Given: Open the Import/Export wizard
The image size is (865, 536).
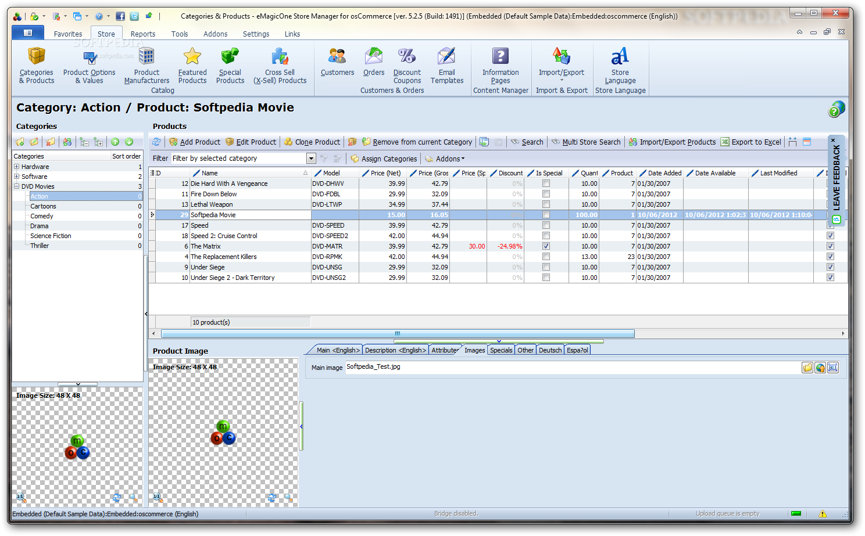Looking at the screenshot, I should click(x=562, y=64).
